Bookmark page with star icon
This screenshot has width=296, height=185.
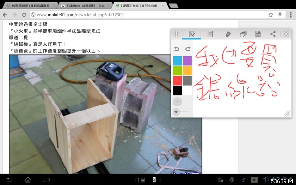[x=271, y=15]
